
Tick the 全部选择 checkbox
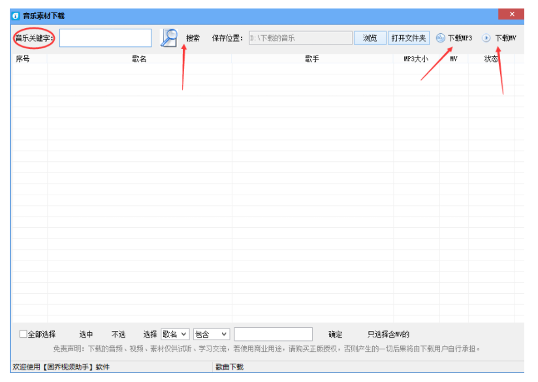(24, 334)
